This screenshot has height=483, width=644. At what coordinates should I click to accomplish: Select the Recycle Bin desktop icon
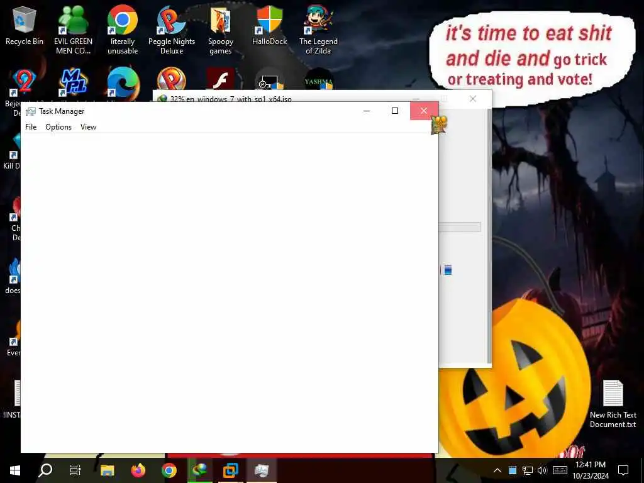tap(25, 26)
